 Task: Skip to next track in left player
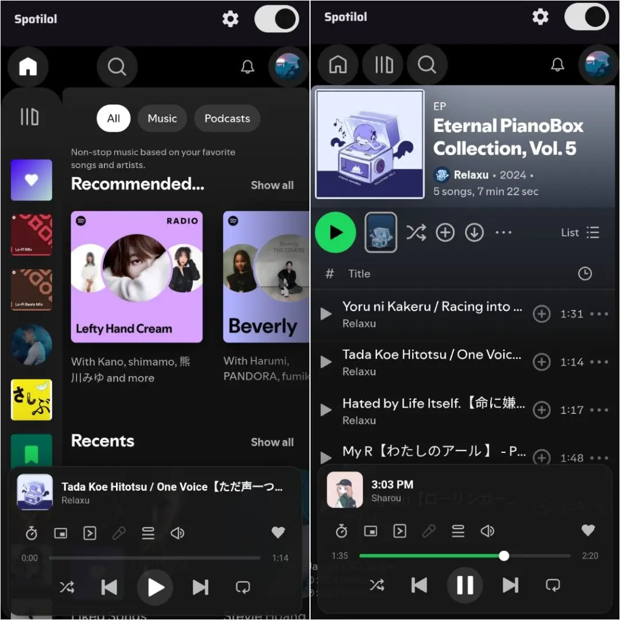tap(200, 587)
